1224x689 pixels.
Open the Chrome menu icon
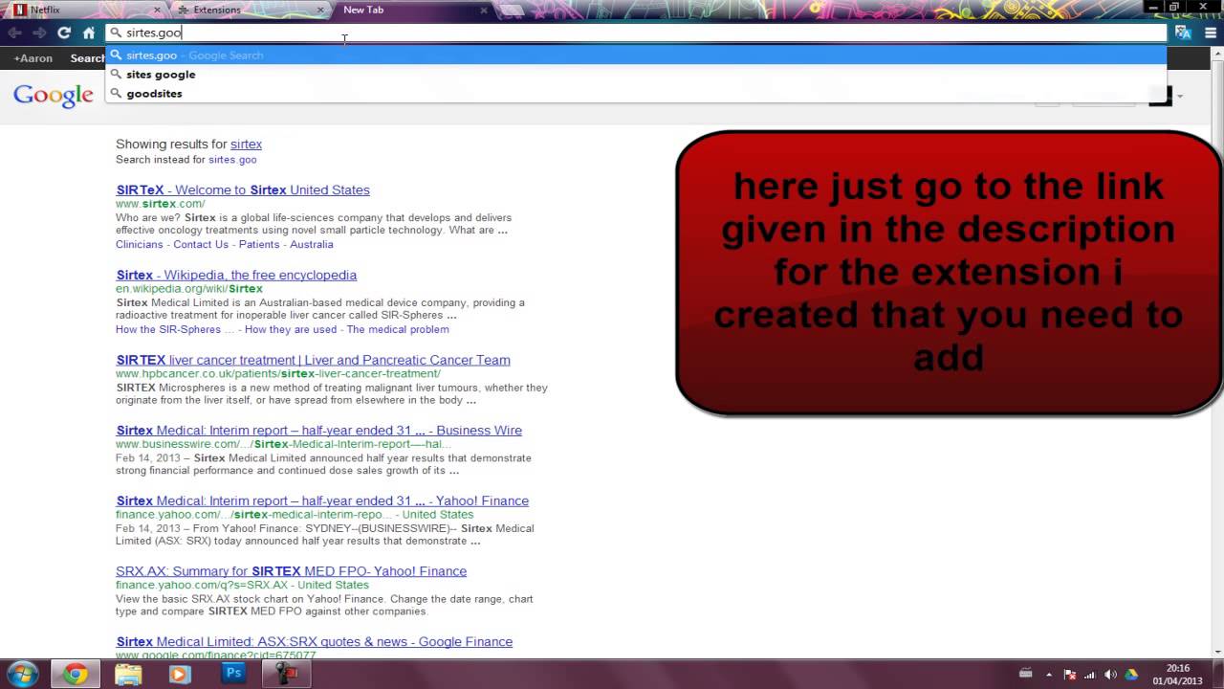point(1209,33)
